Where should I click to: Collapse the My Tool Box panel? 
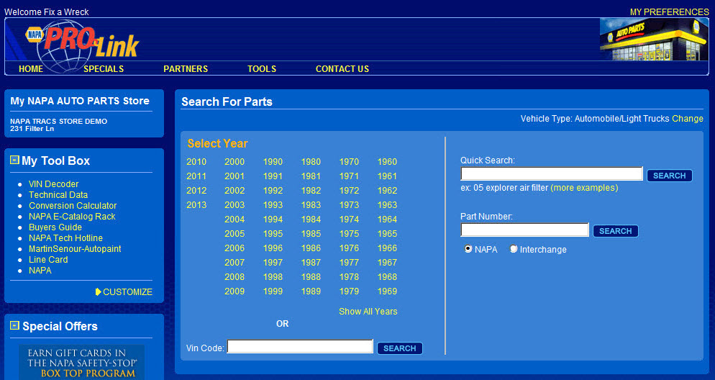coord(14,160)
